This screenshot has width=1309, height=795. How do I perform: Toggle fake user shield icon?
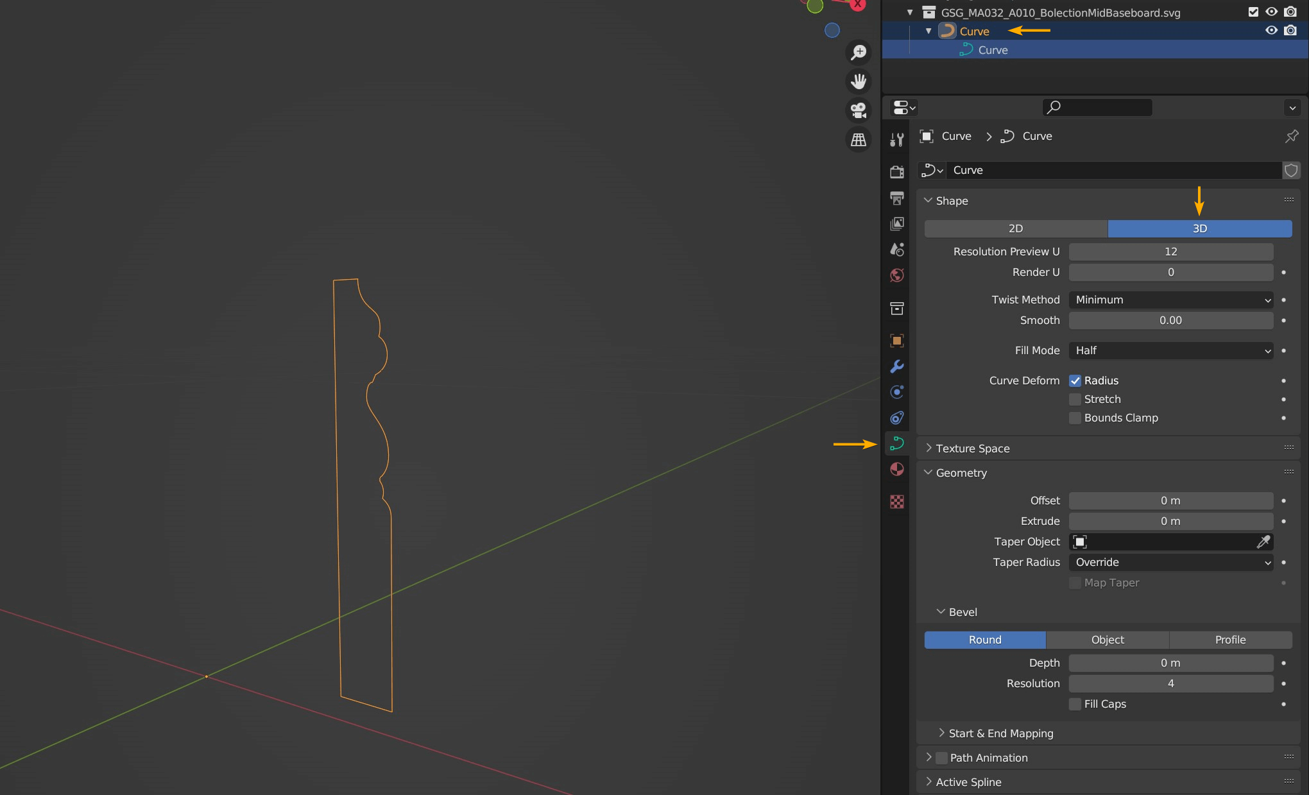coord(1291,170)
